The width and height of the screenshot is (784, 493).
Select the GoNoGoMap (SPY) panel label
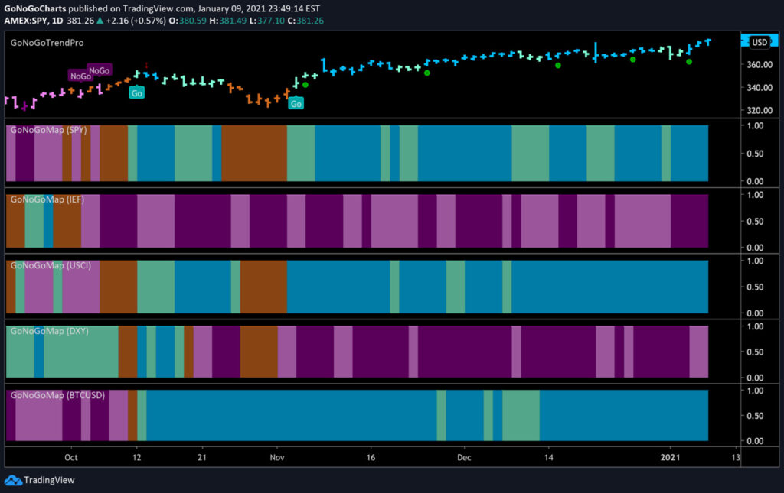48,130
